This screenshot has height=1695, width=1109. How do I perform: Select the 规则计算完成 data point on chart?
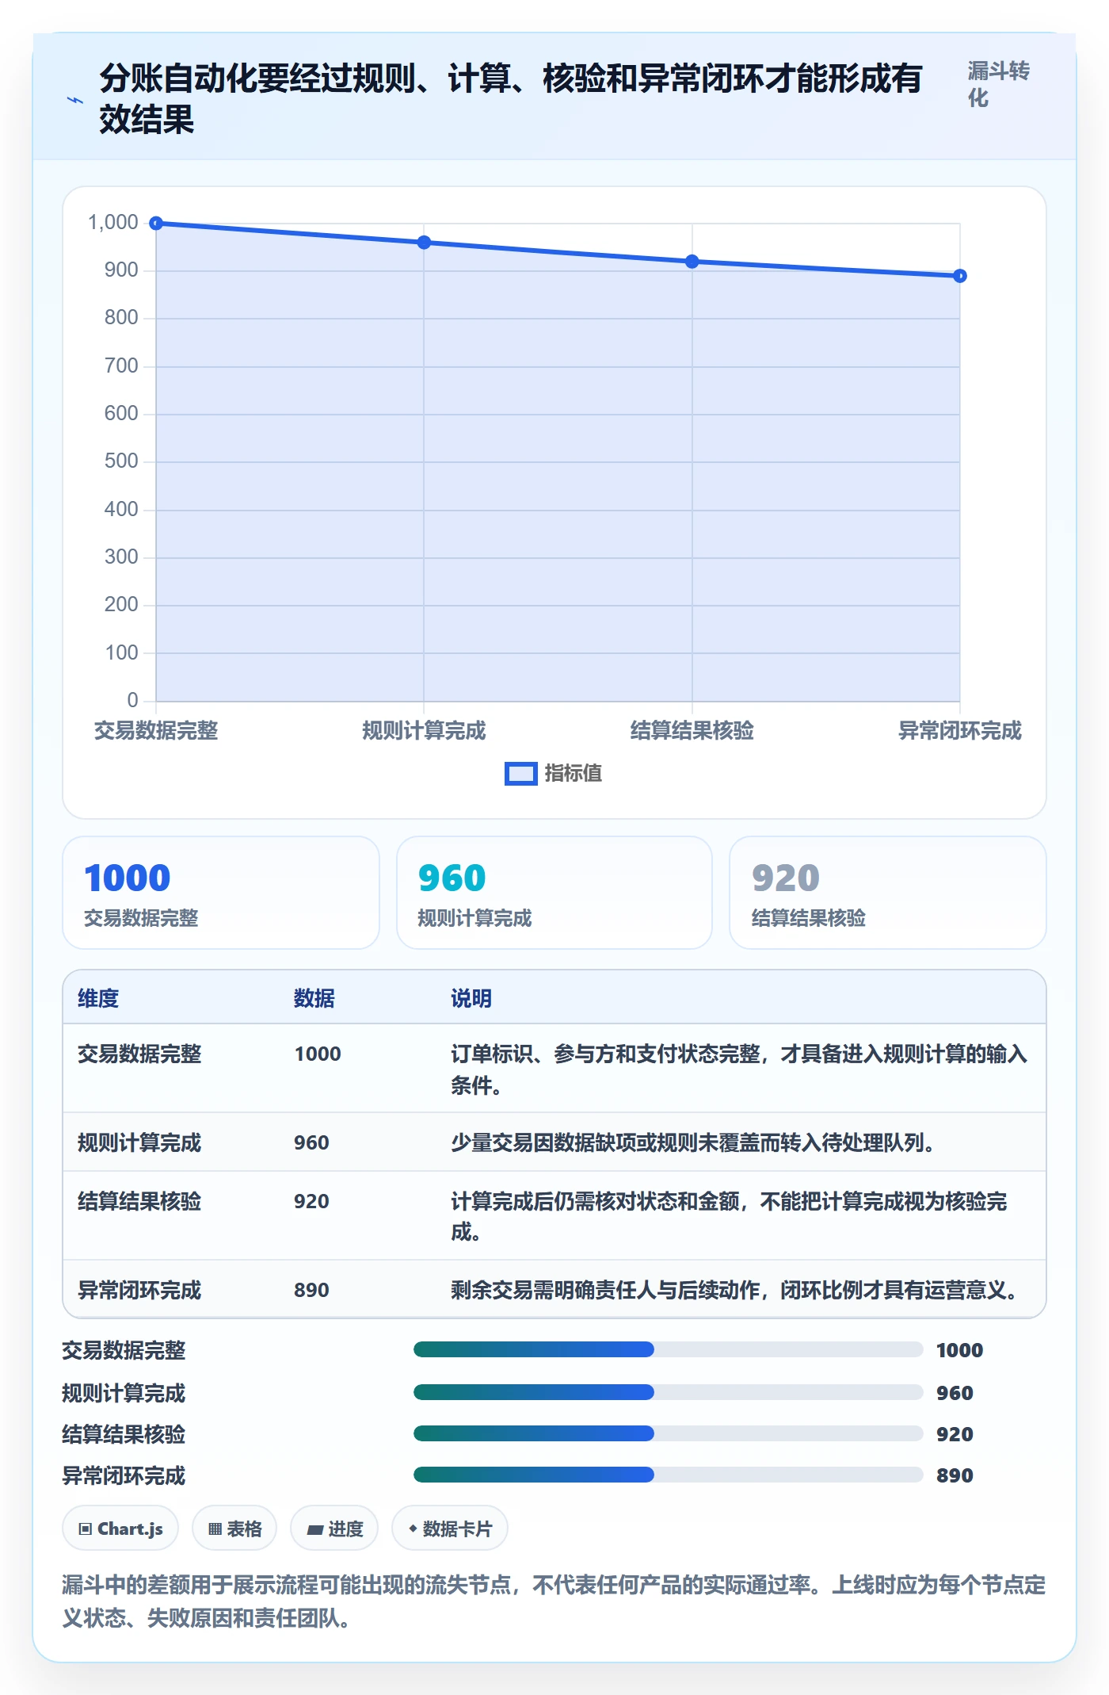[424, 243]
